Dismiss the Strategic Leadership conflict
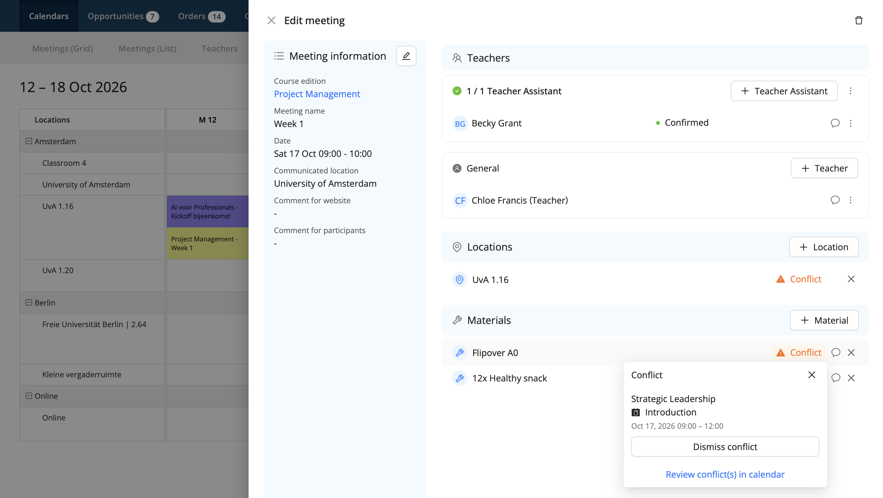 pos(725,447)
